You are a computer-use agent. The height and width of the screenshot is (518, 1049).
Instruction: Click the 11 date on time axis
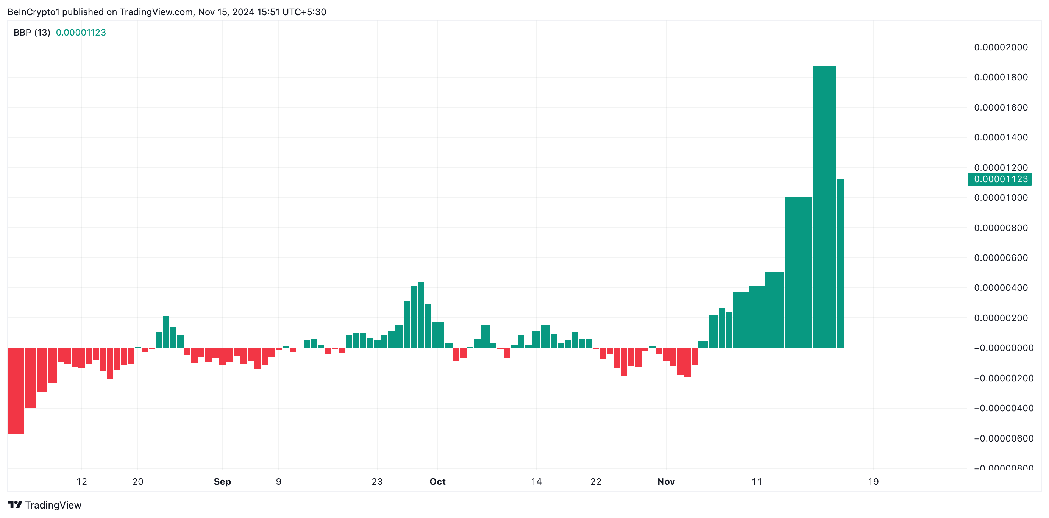(757, 481)
